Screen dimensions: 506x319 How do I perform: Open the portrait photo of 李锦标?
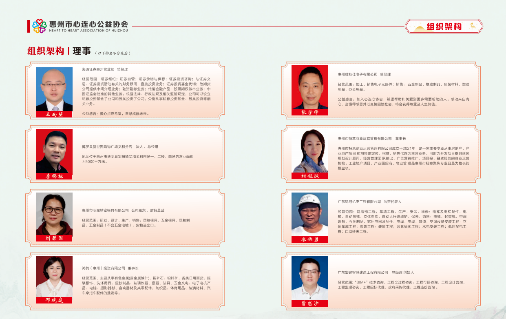(x=54, y=151)
